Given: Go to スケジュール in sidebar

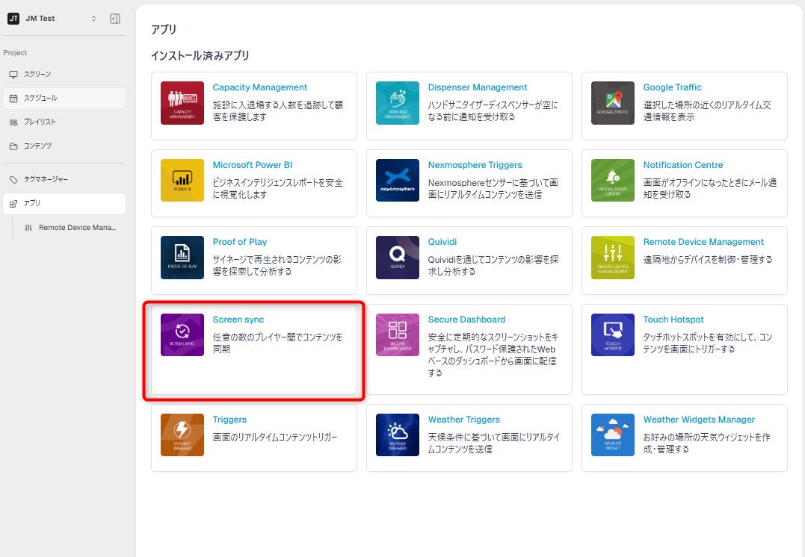Looking at the screenshot, I should [x=64, y=98].
